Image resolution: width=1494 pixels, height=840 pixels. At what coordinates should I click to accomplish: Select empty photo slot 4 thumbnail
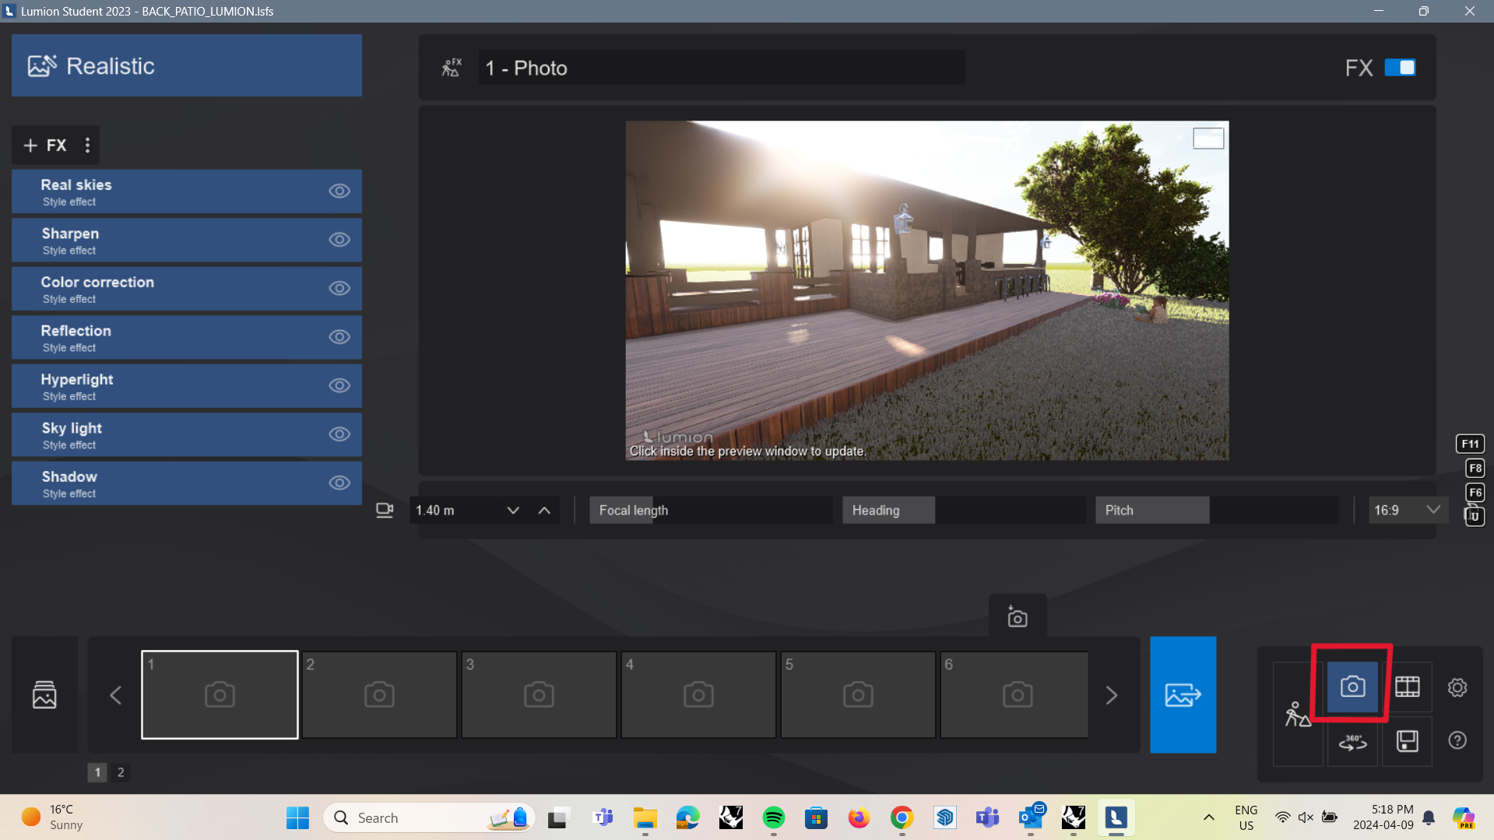pos(698,694)
